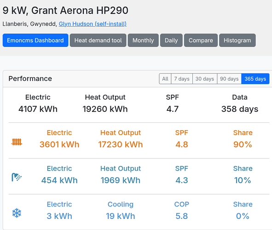Click the cooling COP 5.8 value
Image resolution: width=272 pixels, height=230 pixels.
click(x=182, y=216)
